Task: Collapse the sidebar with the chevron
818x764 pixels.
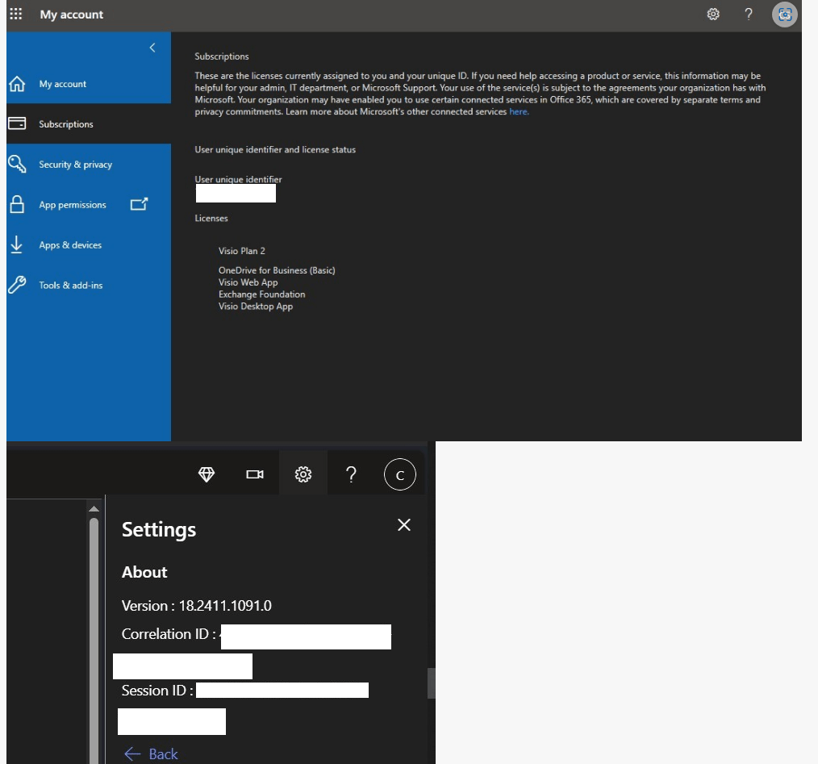Action: point(152,48)
